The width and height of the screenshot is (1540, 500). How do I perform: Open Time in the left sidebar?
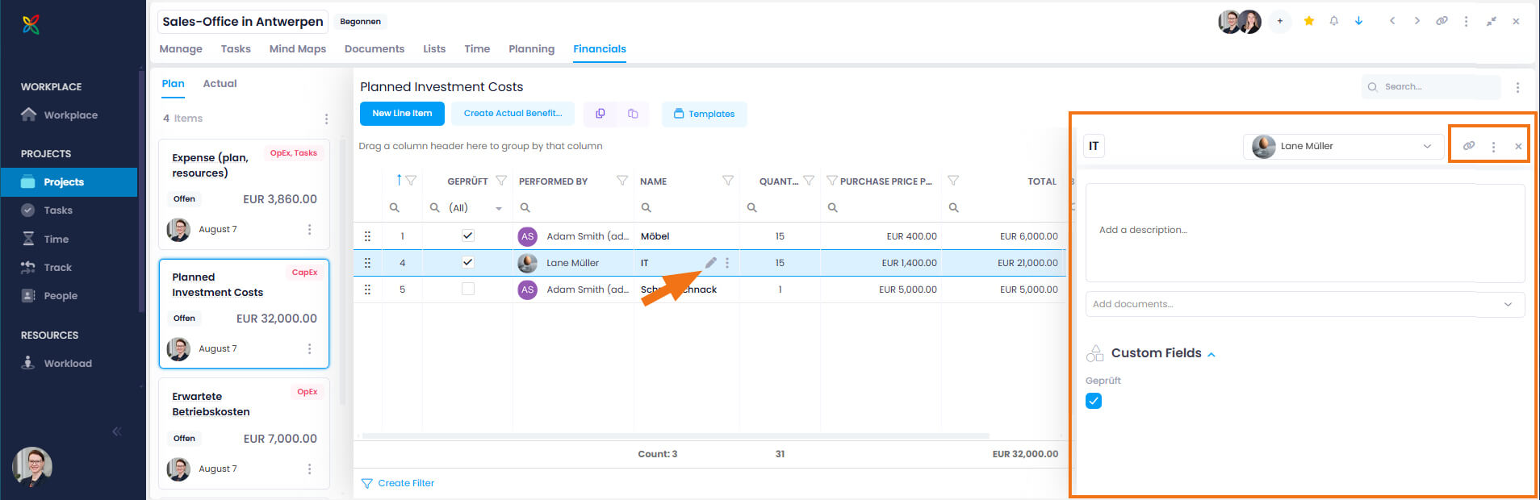tap(56, 240)
